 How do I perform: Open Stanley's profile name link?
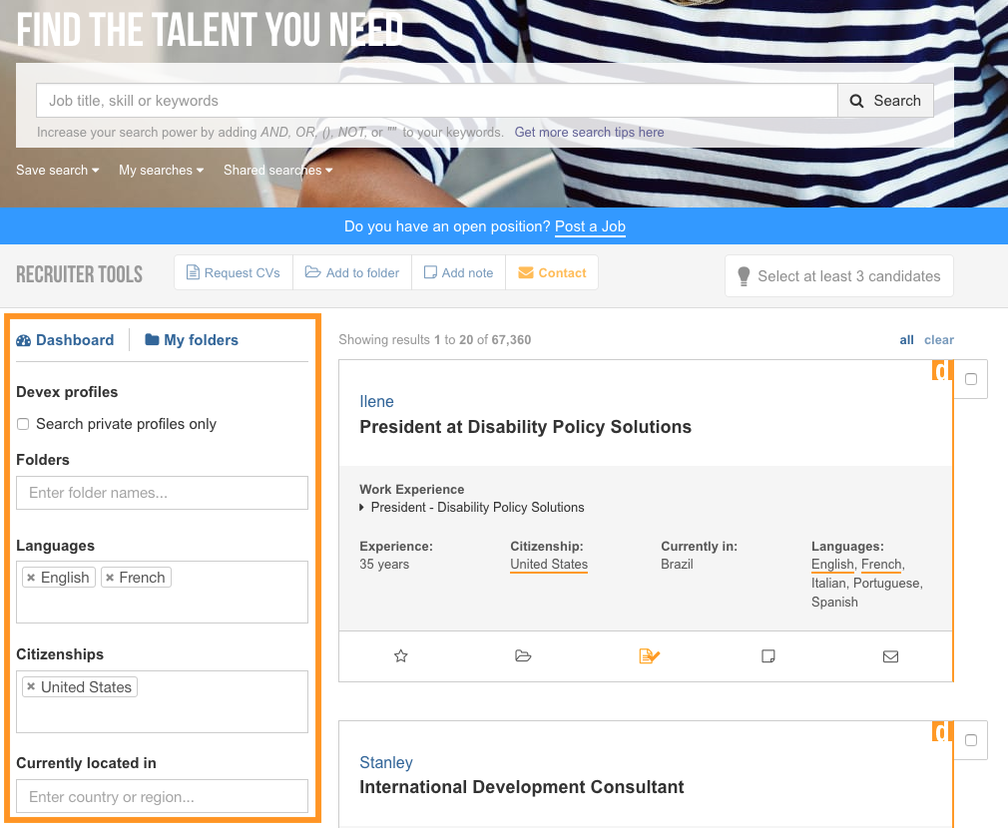385,762
